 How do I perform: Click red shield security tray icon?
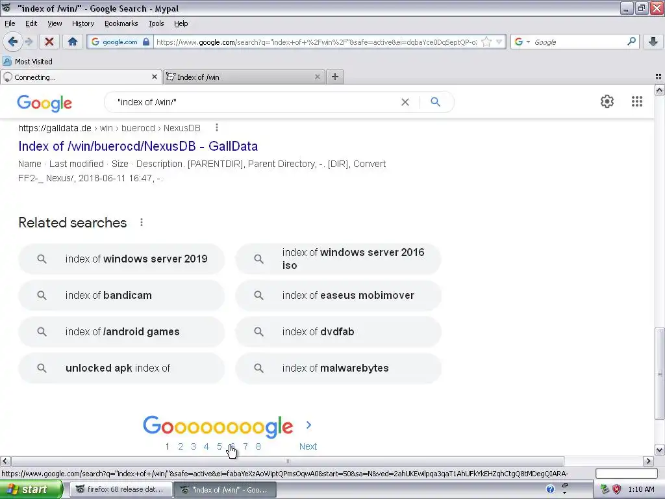[x=617, y=489]
